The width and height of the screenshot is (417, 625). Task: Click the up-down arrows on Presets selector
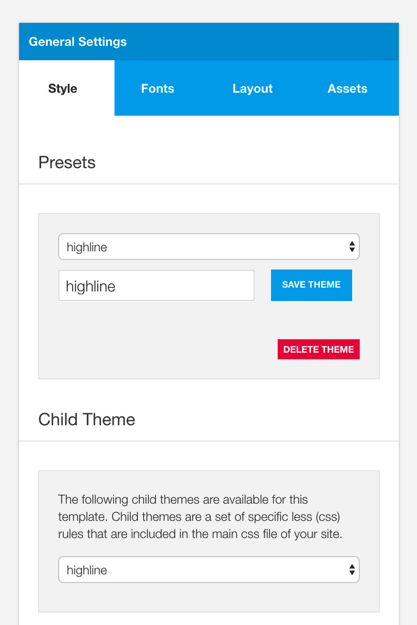tap(352, 247)
